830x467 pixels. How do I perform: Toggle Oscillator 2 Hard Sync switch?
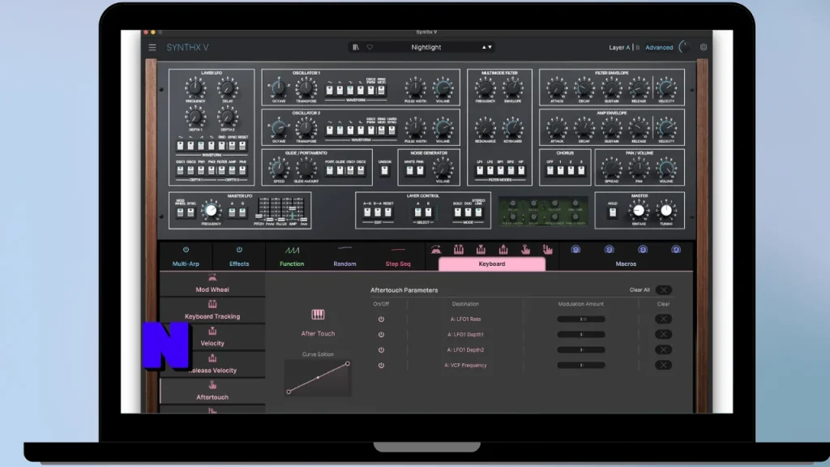click(391, 131)
